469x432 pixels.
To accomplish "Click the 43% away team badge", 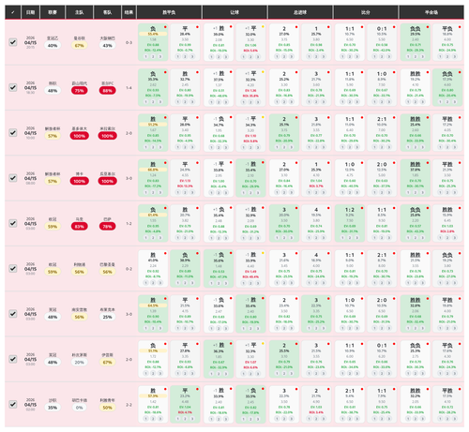I will pyautogui.click(x=107, y=45).
